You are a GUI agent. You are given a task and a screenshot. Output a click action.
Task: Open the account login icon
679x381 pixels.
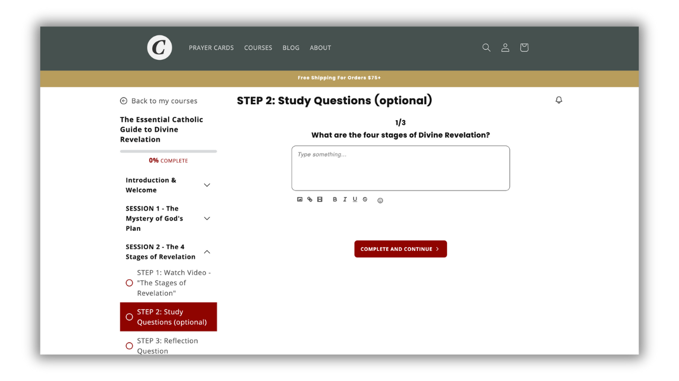click(x=505, y=48)
